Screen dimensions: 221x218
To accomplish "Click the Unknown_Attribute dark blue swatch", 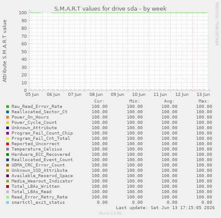I will click(x=8, y=128).
